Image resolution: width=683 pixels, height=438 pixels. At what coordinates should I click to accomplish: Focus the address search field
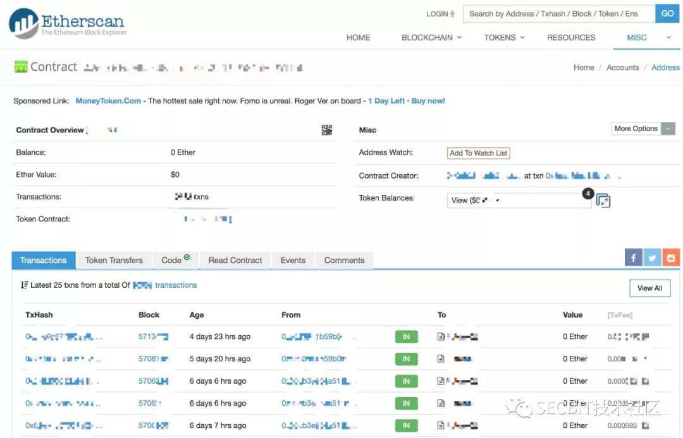(559, 14)
